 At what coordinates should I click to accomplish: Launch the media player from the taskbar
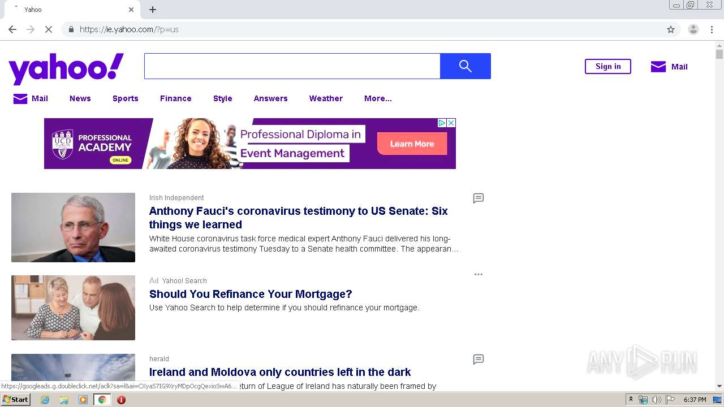83,400
